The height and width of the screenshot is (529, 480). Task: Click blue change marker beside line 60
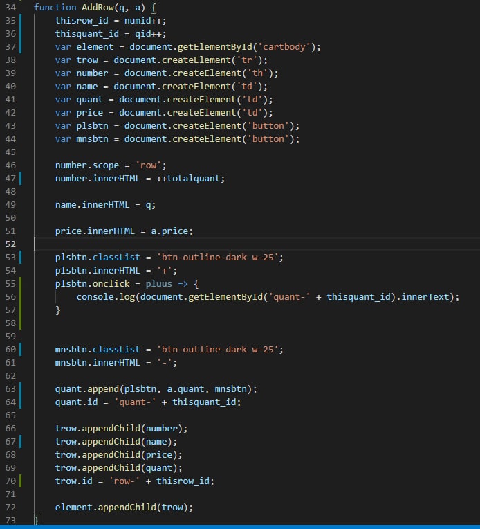(21, 350)
